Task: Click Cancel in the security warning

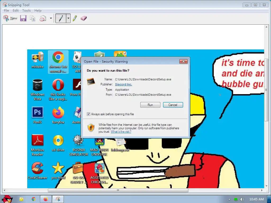Action: pyautogui.click(x=173, y=105)
